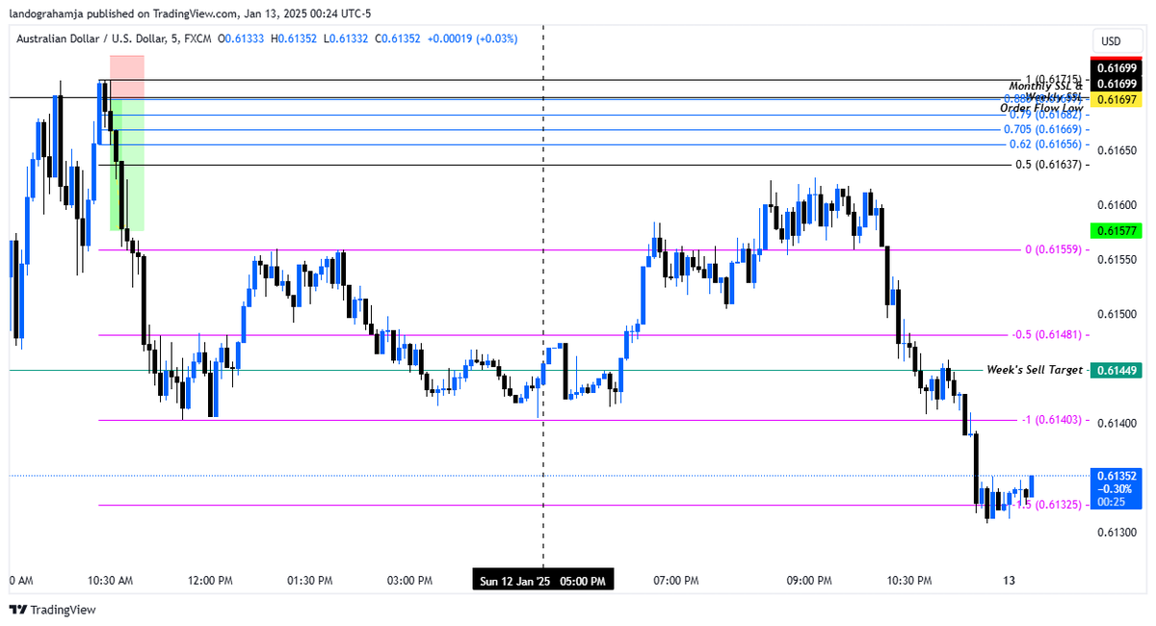Select the high value H0.61352
The width and height of the screenshot is (1156, 626).
[x=296, y=39]
